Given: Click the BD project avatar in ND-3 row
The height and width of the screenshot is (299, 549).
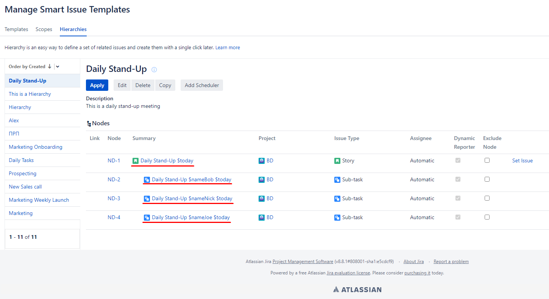Looking at the screenshot, I should [262, 199].
